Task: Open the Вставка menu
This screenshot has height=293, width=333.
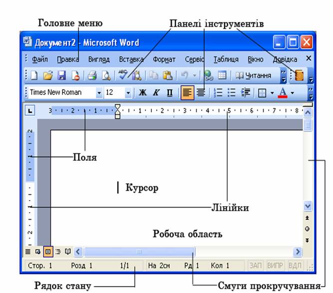Action: (131, 59)
